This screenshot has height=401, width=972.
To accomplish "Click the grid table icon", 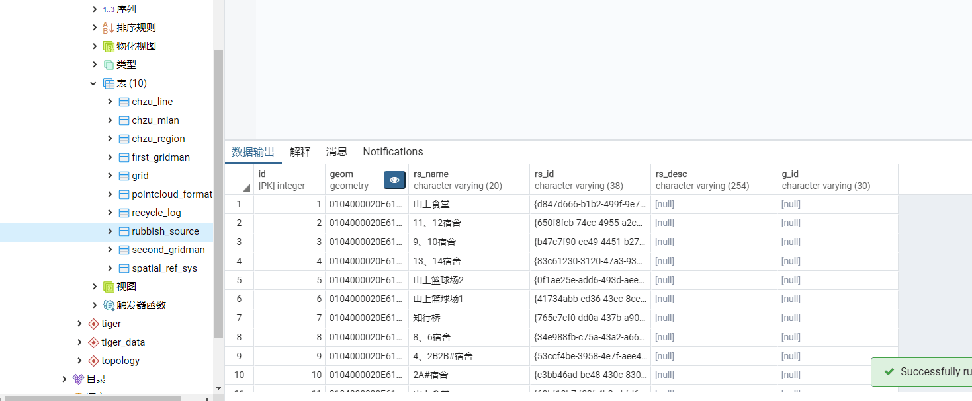I will click(x=124, y=176).
